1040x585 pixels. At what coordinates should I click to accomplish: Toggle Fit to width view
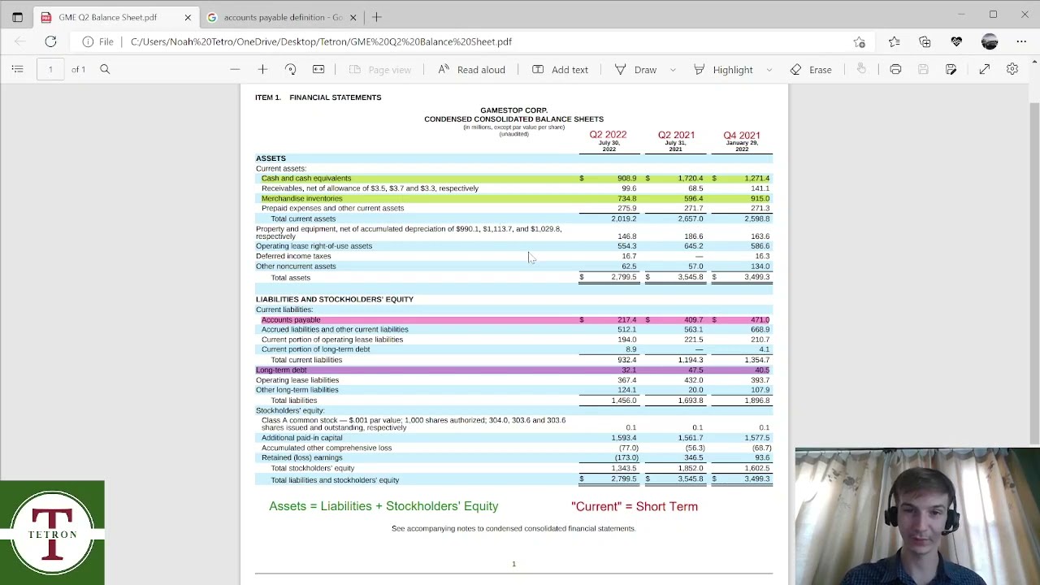(x=318, y=69)
